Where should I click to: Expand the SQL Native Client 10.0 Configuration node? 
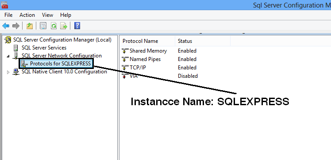tap(8, 72)
